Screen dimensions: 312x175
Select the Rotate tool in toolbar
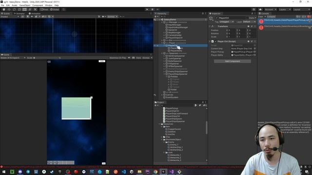(x=14, y=9)
